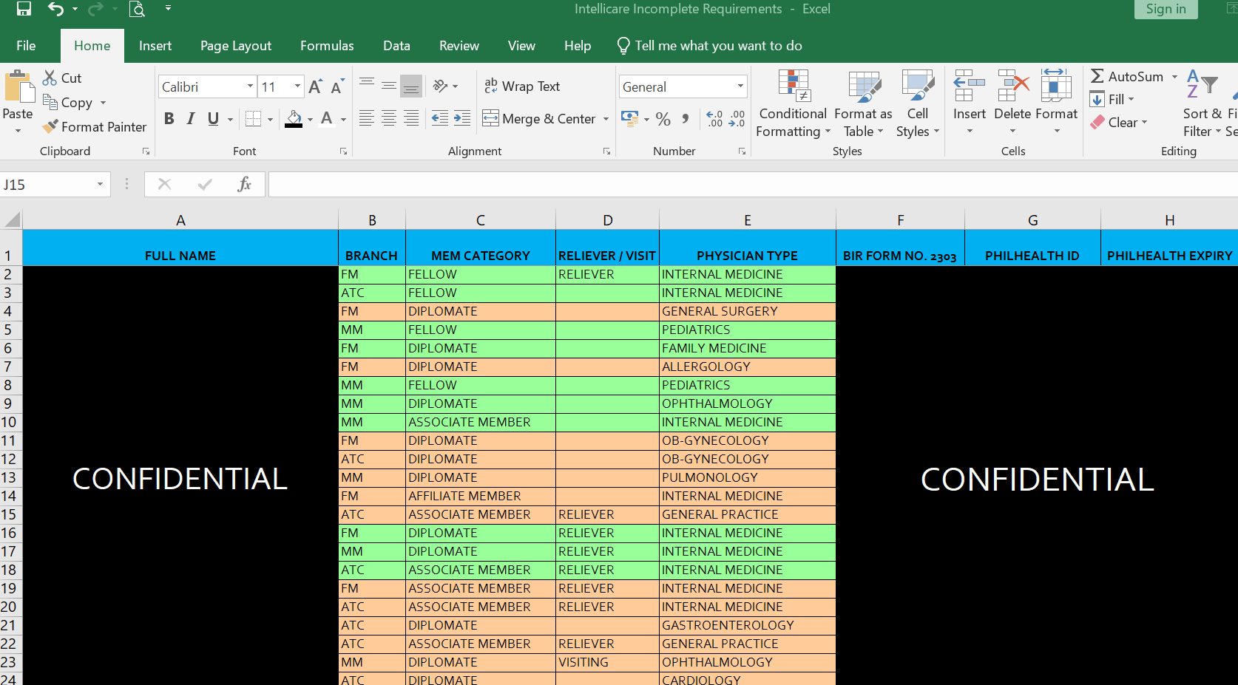Open the font size dropdown
Image resolution: width=1238 pixels, height=685 pixels.
click(x=297, y=86)
